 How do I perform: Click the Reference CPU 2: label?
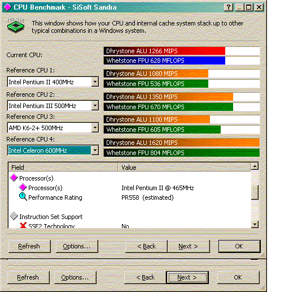coord(30,95)
